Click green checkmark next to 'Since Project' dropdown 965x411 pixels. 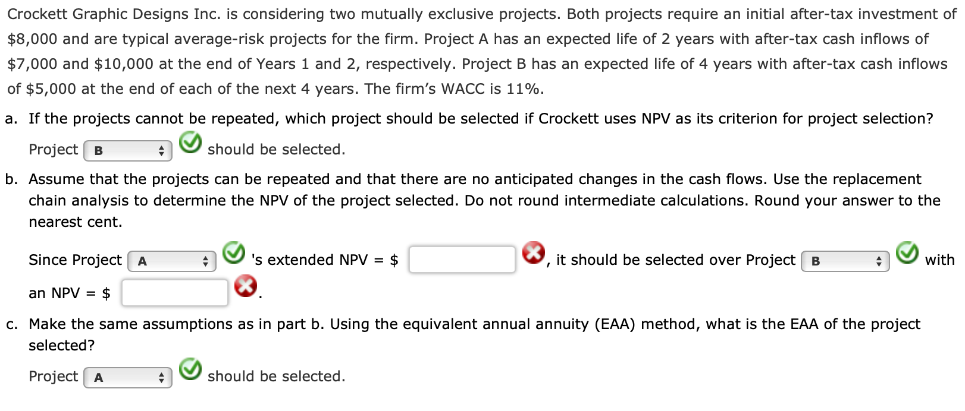pyautogui.click(x=234, y=252)
